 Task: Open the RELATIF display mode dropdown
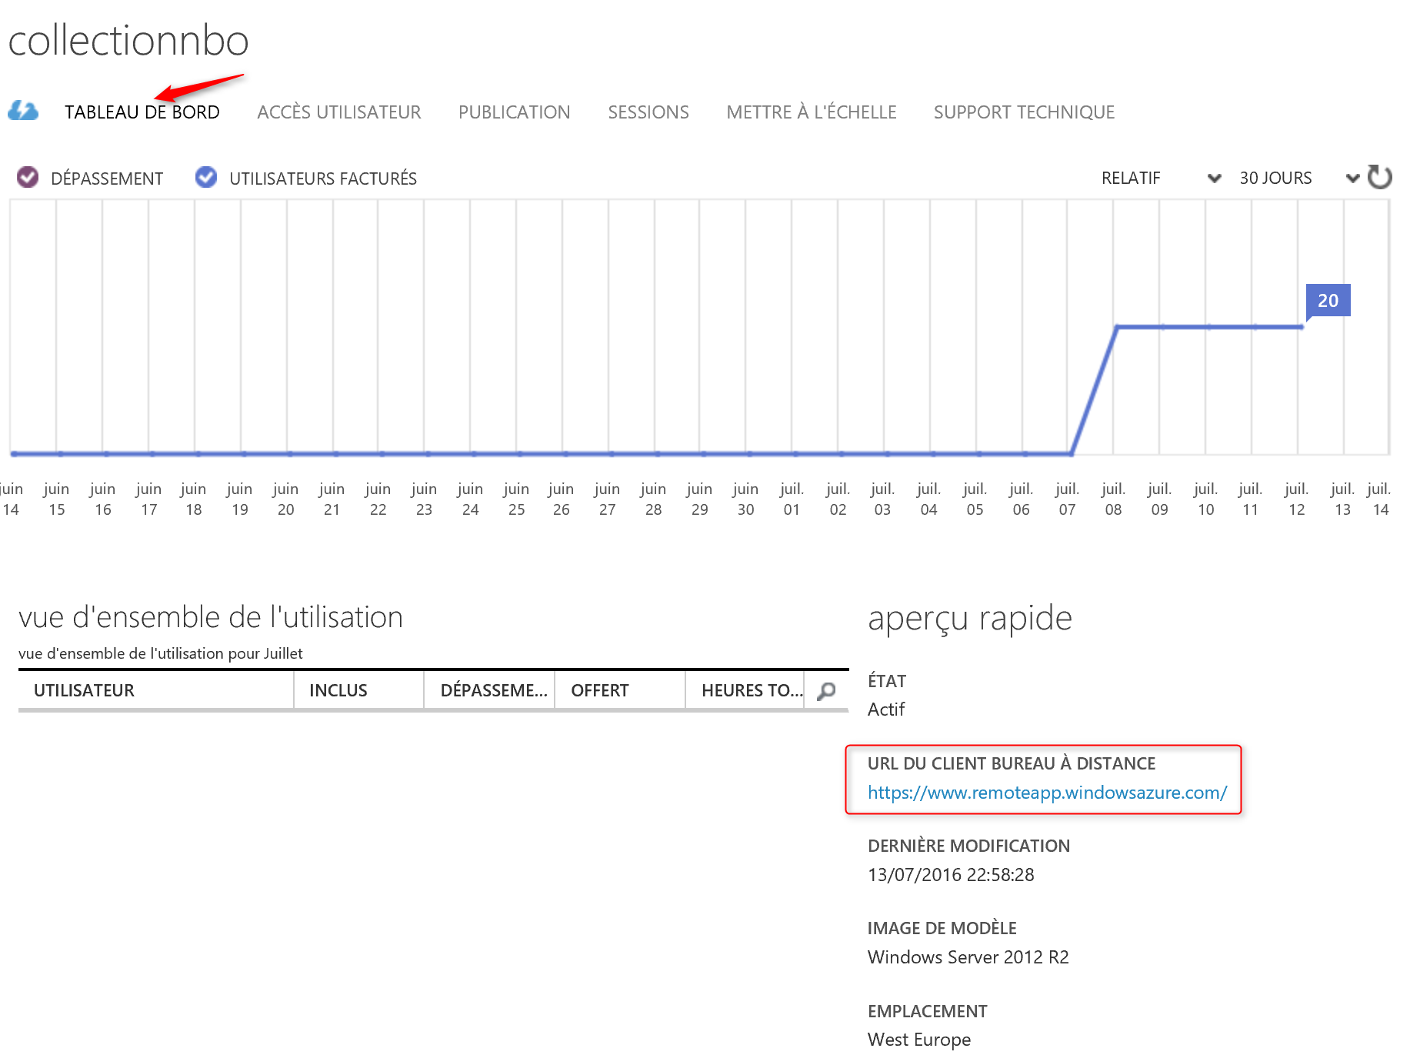1160,178
